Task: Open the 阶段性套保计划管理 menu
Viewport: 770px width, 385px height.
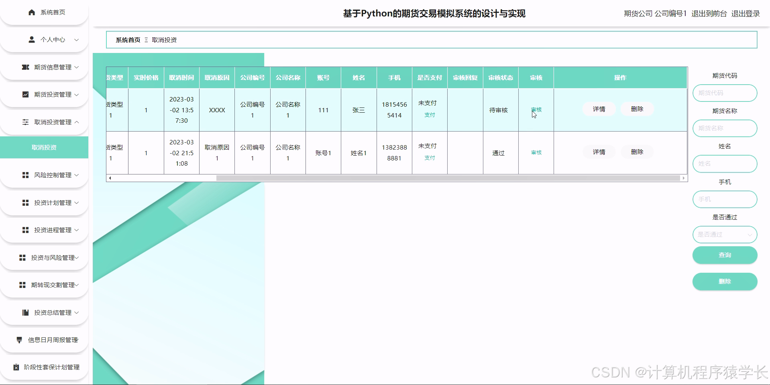Action: click(44, 367)
